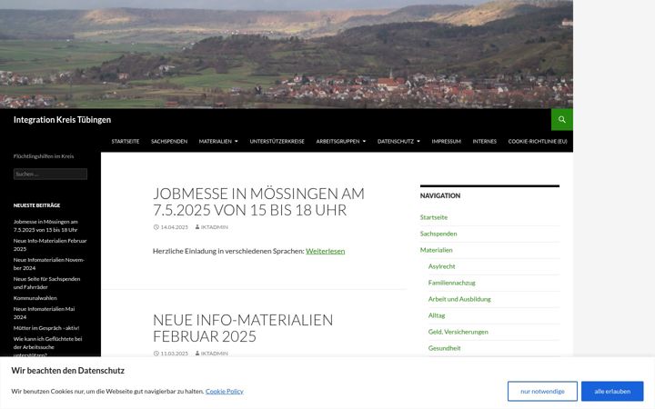Click author icon beside first IKTADMIN
Viewport: 655px width, 409px height.
tap(197, 227)
